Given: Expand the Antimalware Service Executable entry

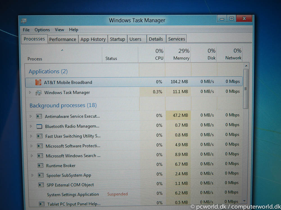Looking at the screenshot, I should point(31,116).
